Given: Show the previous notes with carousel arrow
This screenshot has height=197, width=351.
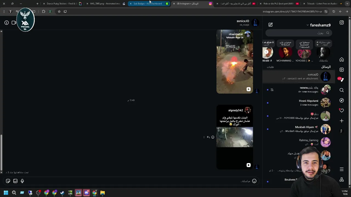Looking at the screenshot, I should [266, 52].
